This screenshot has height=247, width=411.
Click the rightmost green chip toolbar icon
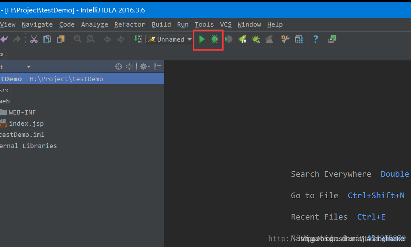[x=332, y=39]
